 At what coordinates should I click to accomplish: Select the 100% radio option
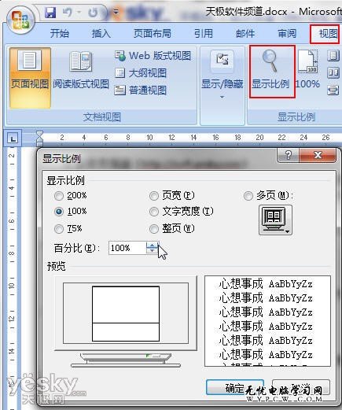coord(70,212)
